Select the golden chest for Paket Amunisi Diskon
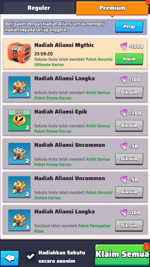The width and height of the screenshot is (150, 267). coord(19,187)
